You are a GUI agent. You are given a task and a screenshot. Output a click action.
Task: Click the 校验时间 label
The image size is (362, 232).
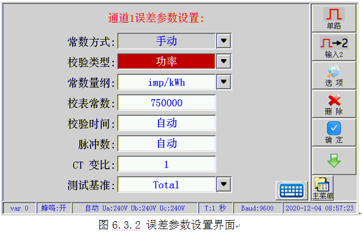(x=91, y=124)
